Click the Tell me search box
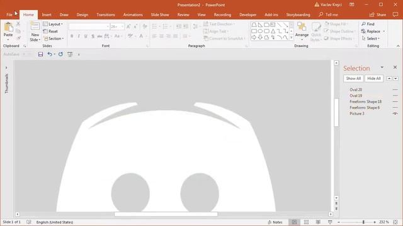 [x=329, y=14]
